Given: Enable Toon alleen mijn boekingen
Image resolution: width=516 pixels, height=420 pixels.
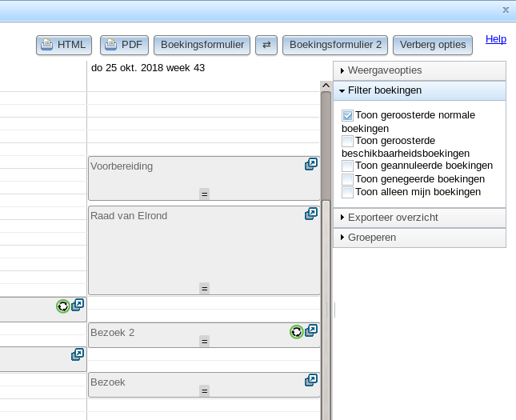Looking at the screenshot, I should click(347, 192).
